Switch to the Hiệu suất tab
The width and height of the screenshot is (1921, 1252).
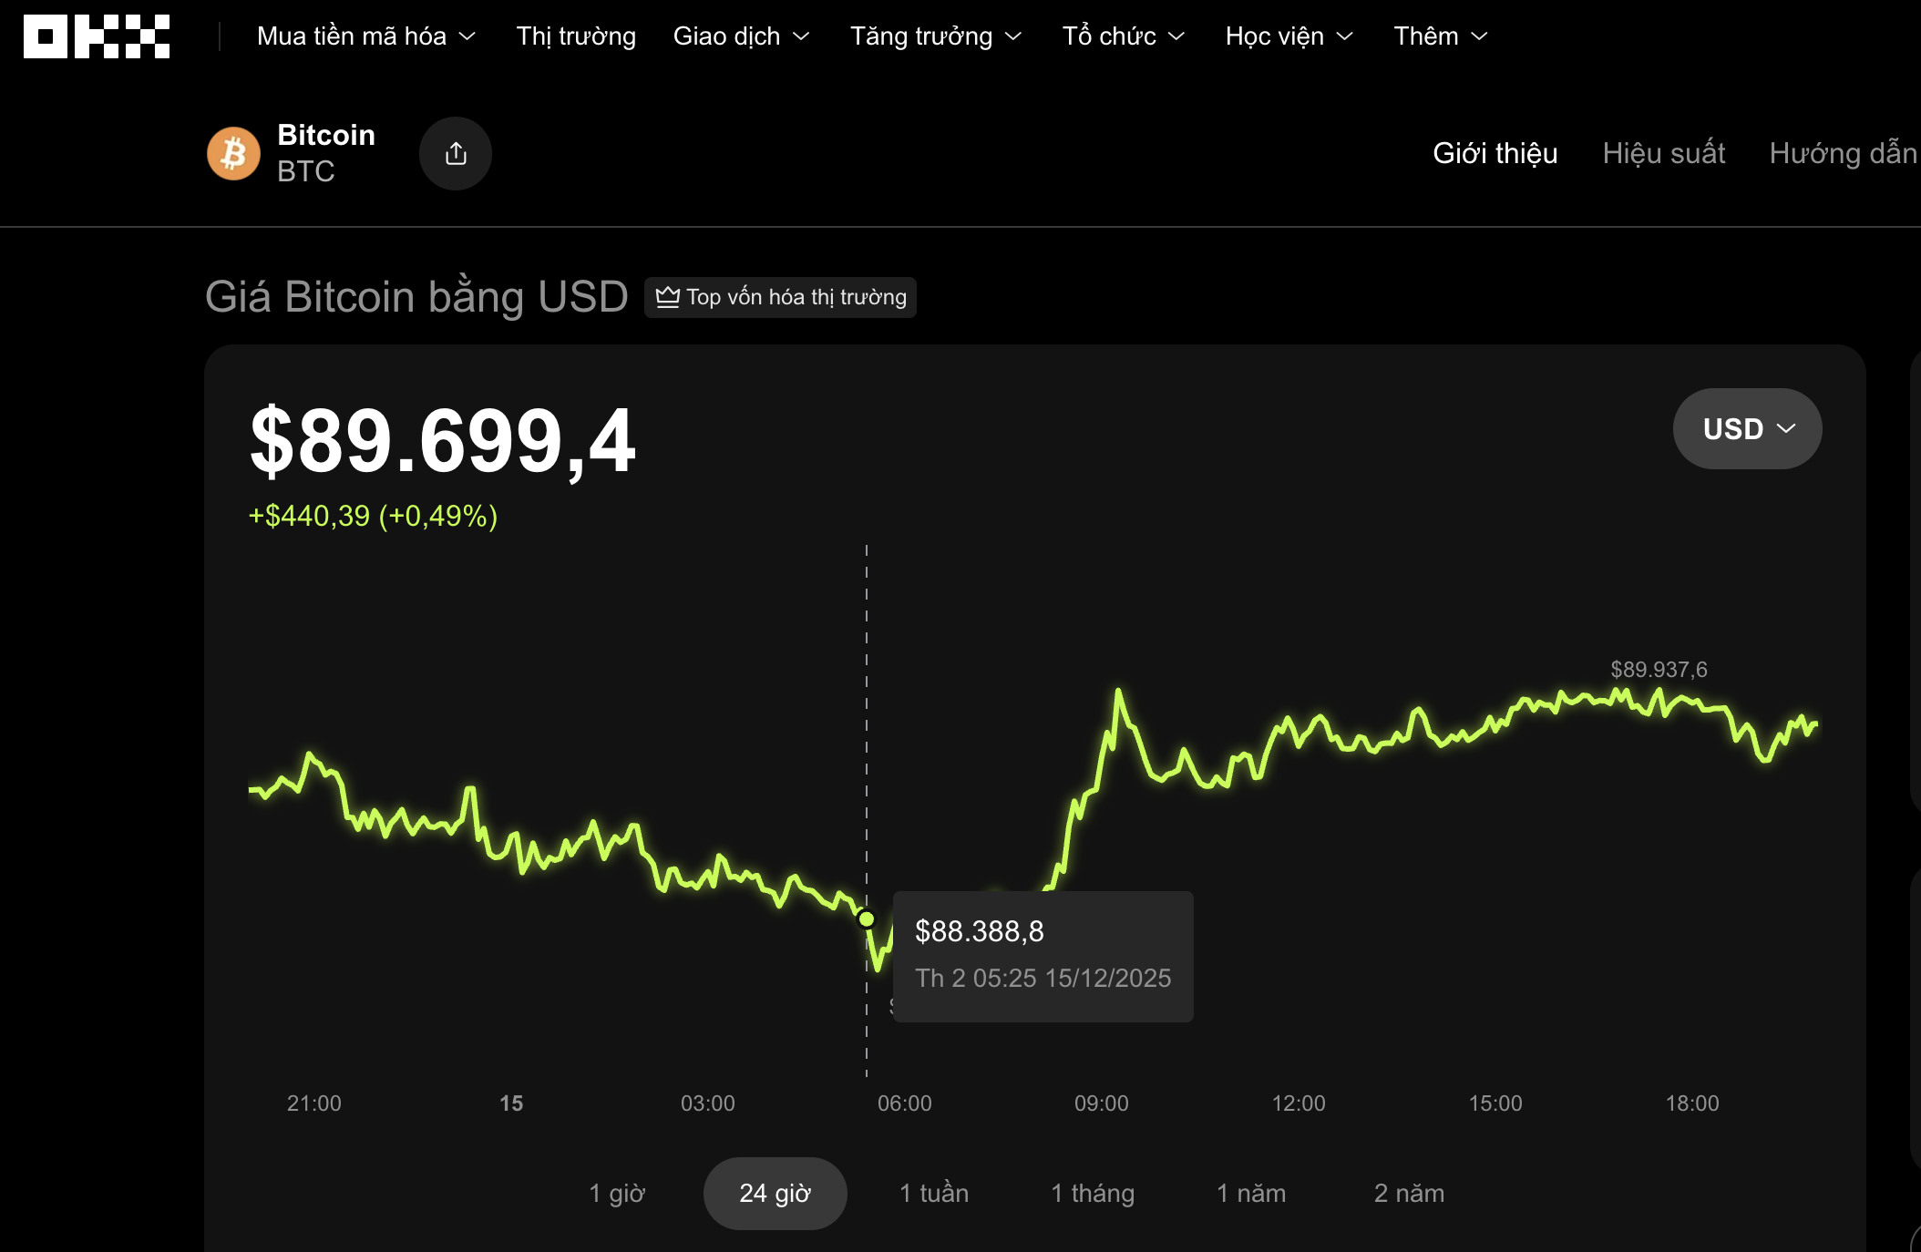click(1664, 153)
